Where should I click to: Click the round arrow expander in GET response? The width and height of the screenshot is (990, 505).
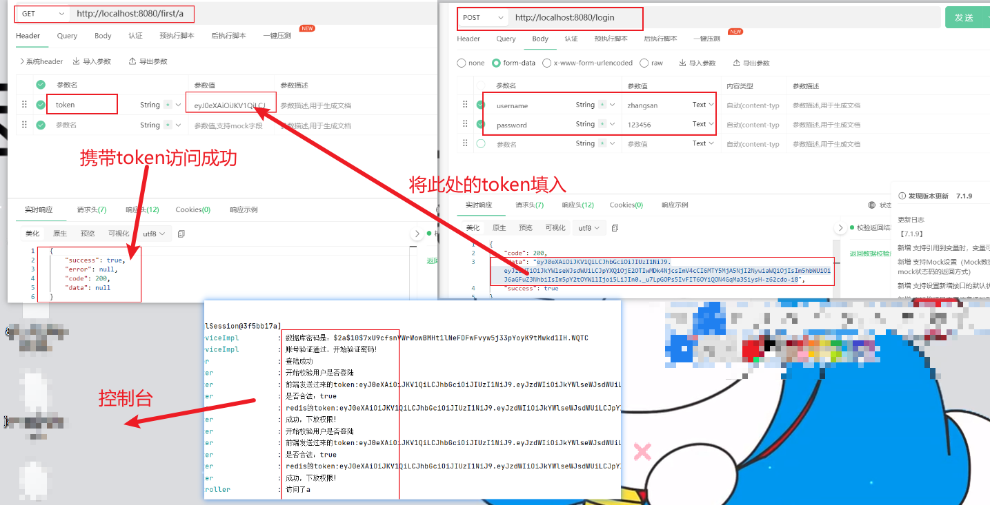click(x=416, y=234)
